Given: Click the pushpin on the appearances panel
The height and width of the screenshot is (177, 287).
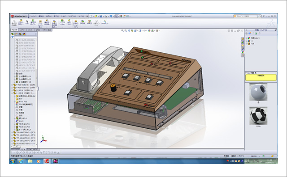Looking at the screenshot, I should (x=275, y=30).
